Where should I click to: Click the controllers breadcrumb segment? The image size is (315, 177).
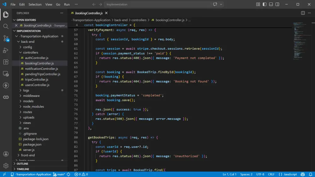click(139, 20)
